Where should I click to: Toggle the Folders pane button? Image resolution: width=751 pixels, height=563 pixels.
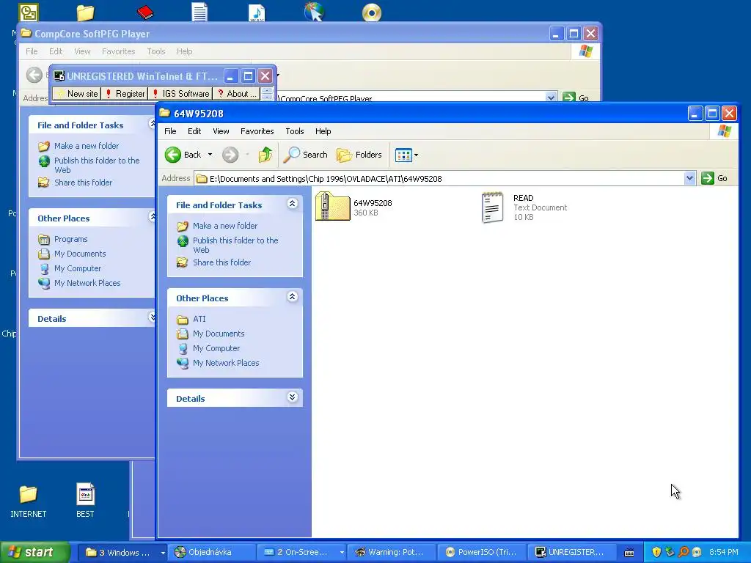[x=359, y=155]
